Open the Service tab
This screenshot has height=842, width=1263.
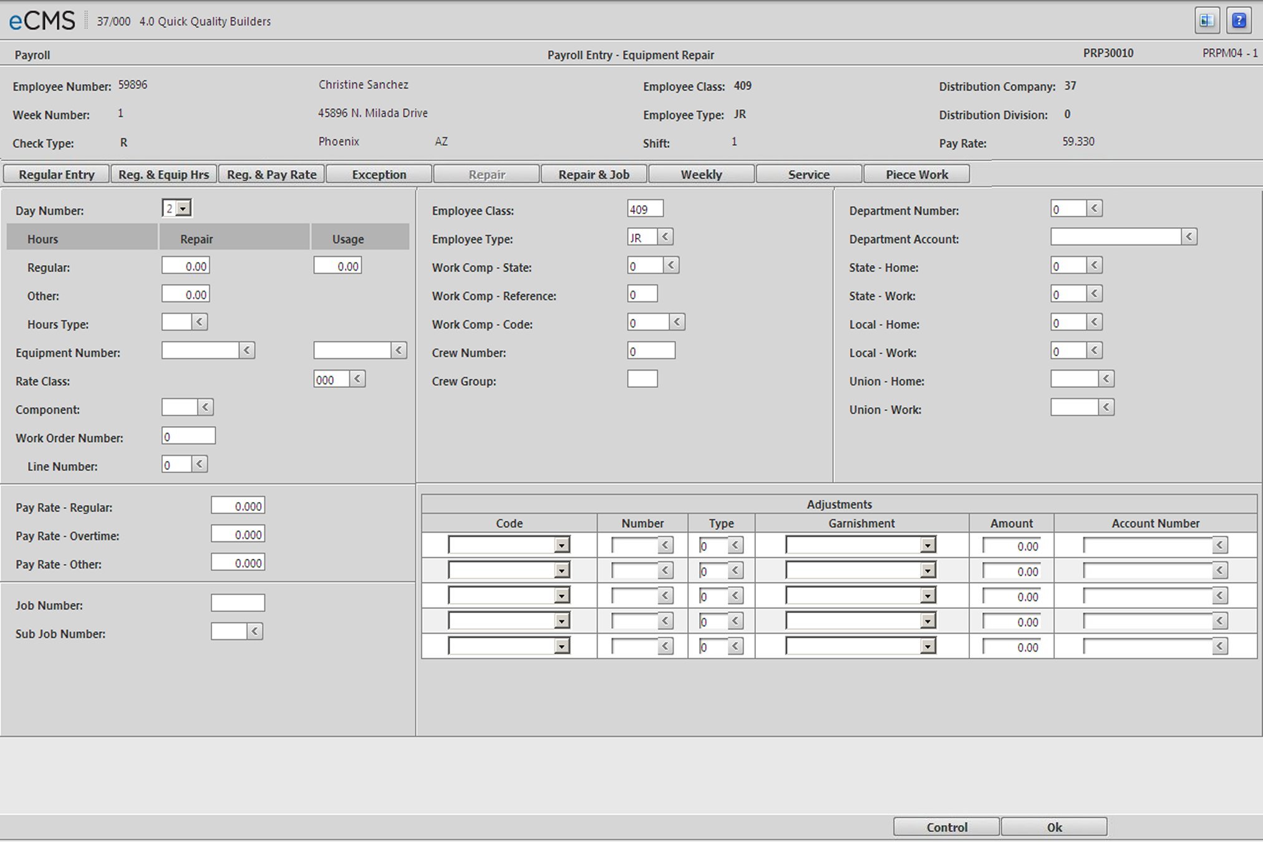tap(809, 174)
